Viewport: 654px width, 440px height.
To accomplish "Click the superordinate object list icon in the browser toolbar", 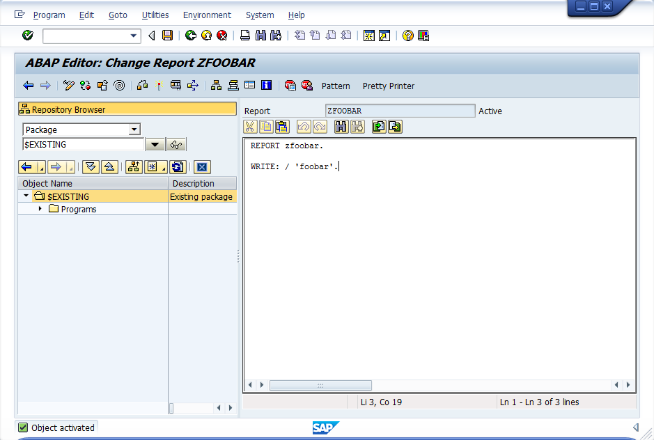I will click(x=134, y=167).
